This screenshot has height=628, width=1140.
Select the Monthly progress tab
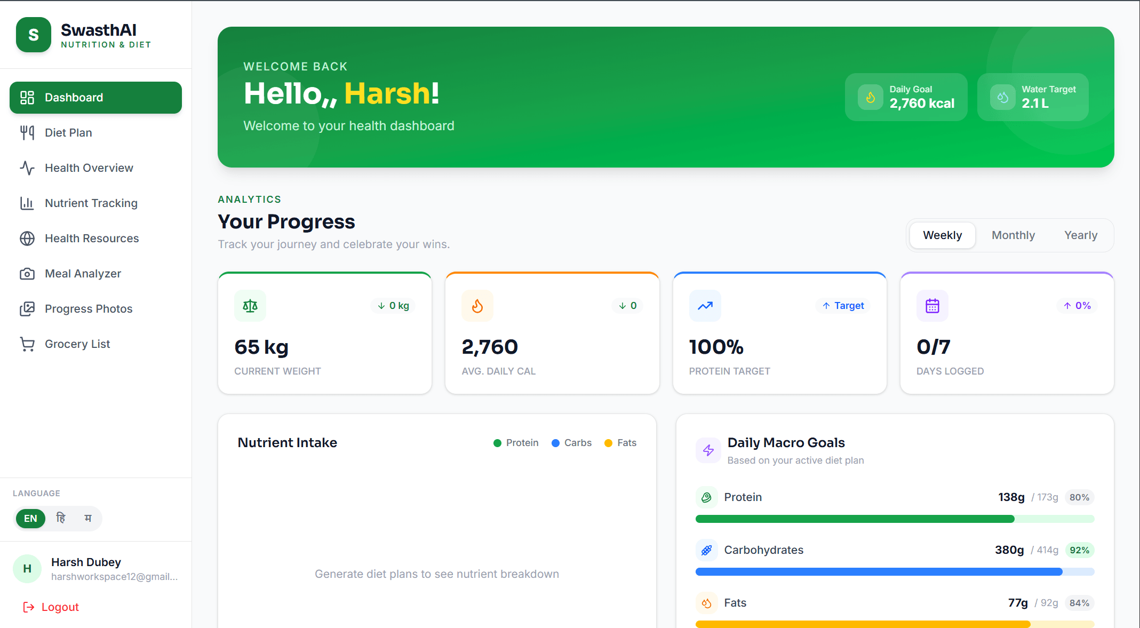pos(1013,235)
